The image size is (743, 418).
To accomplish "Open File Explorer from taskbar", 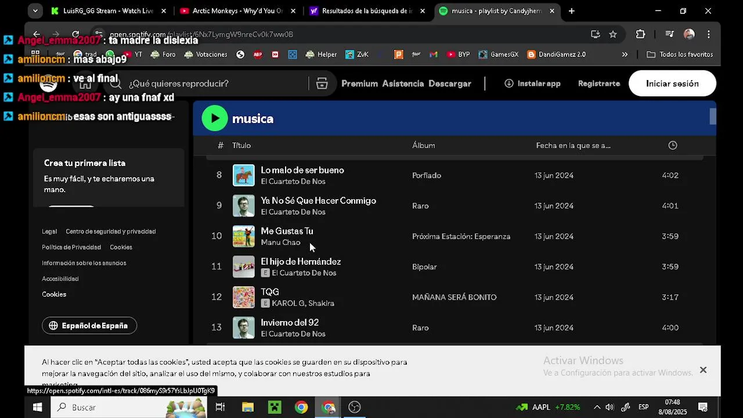I will point(248,407).
